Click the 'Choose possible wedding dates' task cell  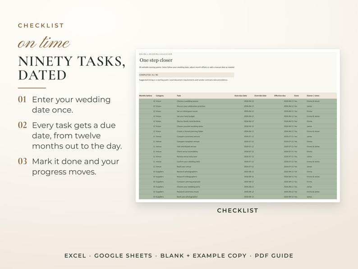click(x=190, y=126)
